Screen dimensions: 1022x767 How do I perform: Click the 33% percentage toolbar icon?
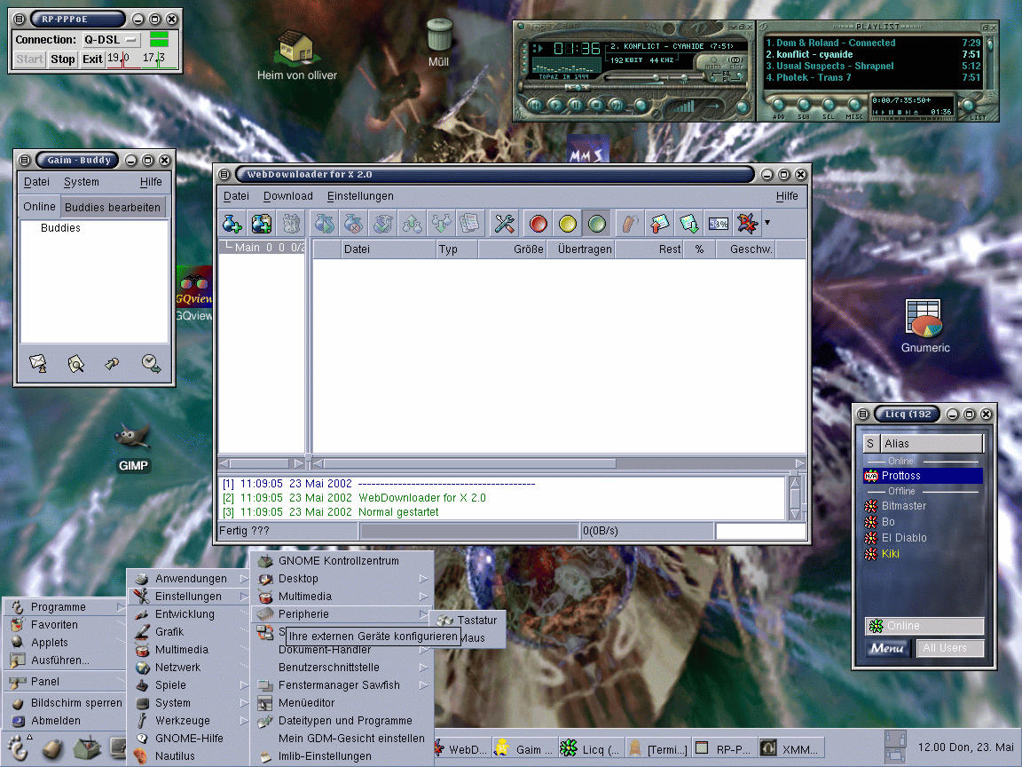pyautogui.click(x=719, y=224)
